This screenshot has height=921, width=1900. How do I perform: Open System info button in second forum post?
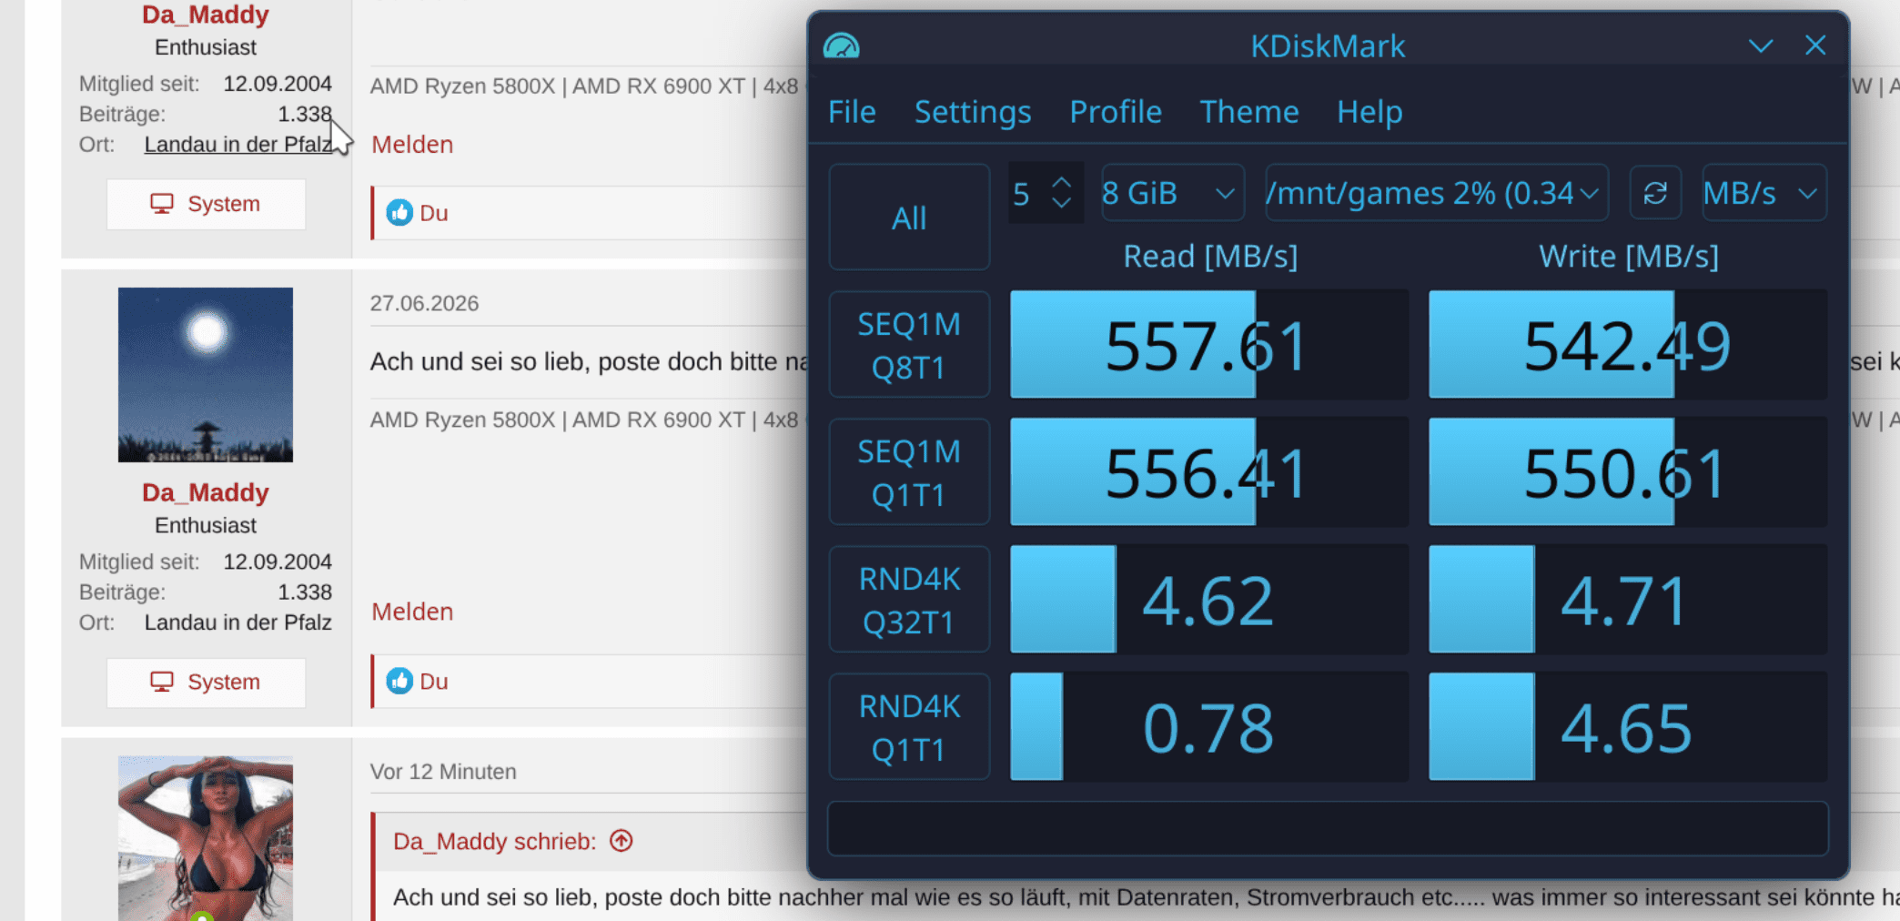[x=206, y=682]
